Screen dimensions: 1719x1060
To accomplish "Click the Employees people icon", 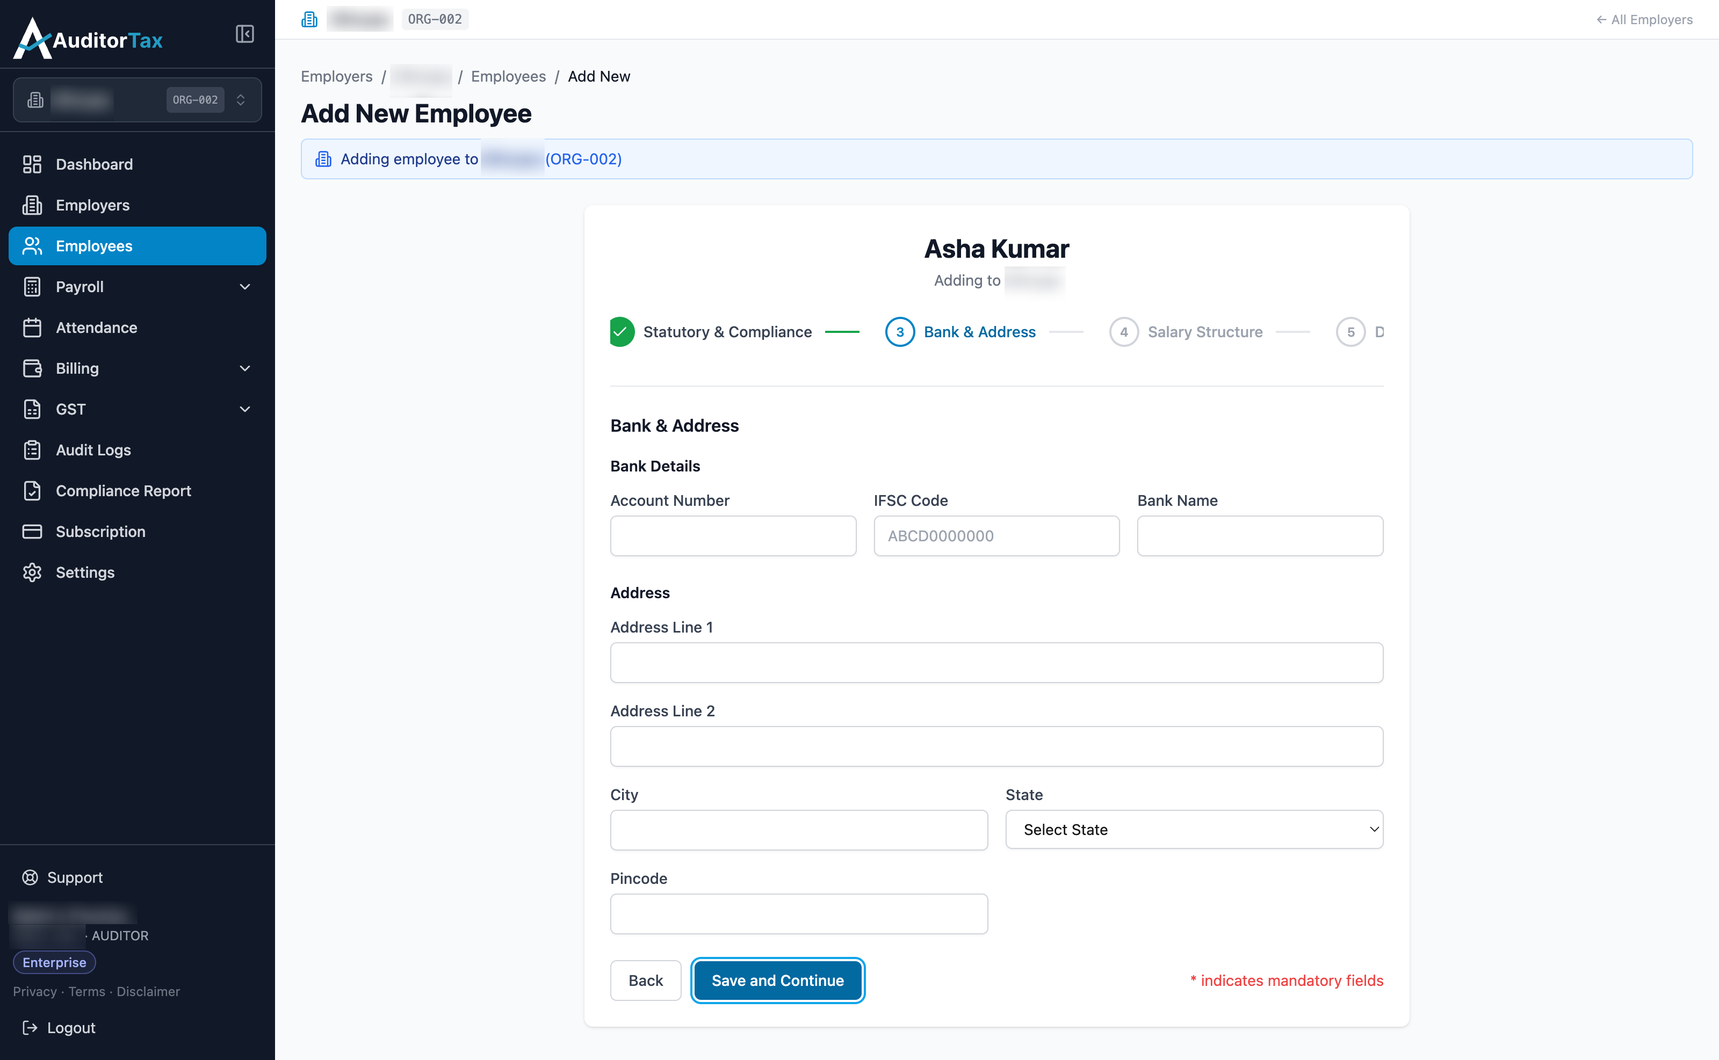I will point(32,245).
